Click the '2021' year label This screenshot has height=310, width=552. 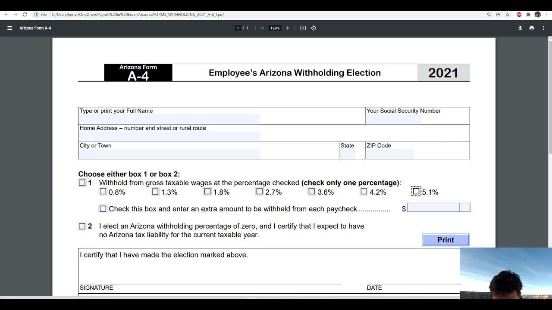pyautogui.click(x=443, y=73)
